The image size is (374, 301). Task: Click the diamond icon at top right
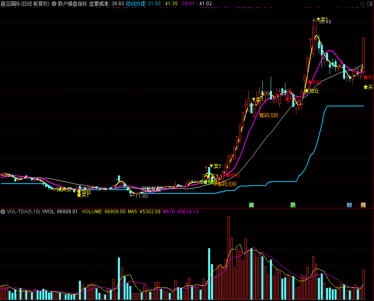[x=362, y=4]
